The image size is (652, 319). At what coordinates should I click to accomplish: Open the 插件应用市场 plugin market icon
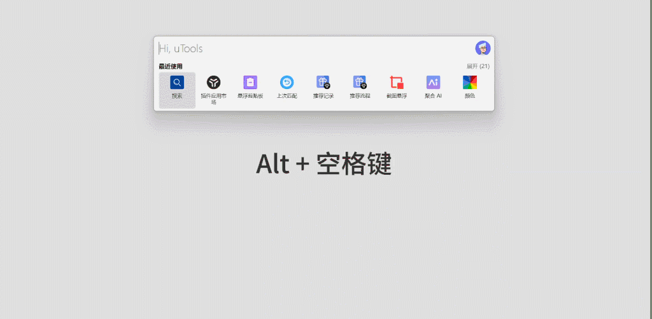(213, 82)
